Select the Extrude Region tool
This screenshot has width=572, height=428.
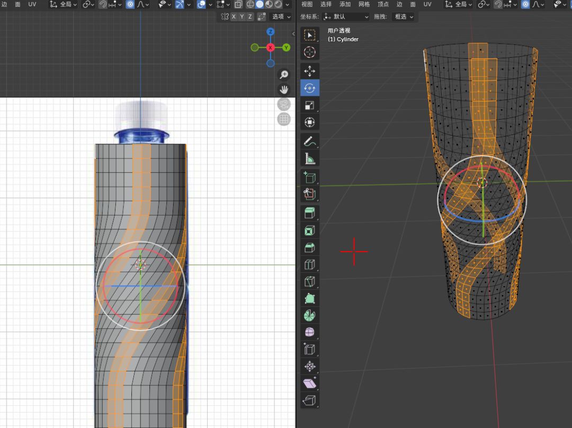coord(310,213)
